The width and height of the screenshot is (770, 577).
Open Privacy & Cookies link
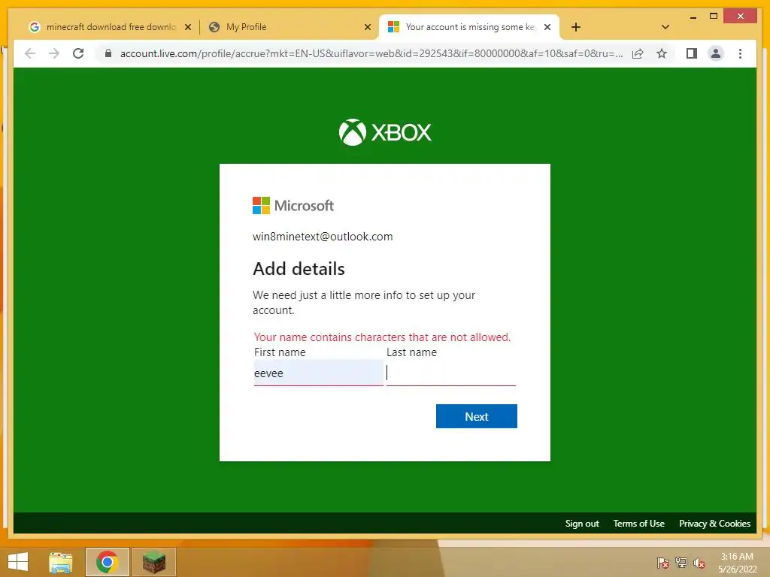[714, 524]
